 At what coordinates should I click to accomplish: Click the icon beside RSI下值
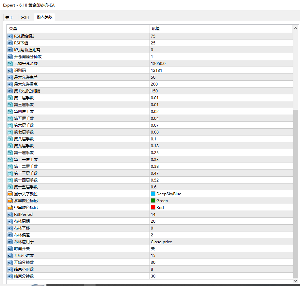10,43
